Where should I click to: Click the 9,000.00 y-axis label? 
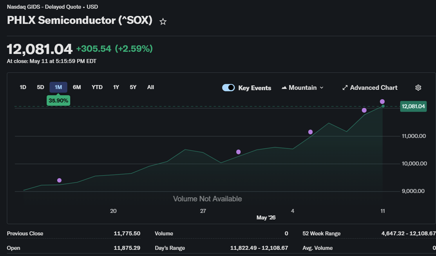[413, 191]
